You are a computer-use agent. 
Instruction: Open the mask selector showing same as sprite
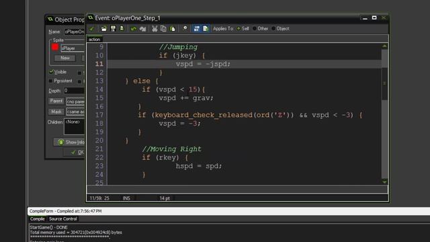(75, 112)
